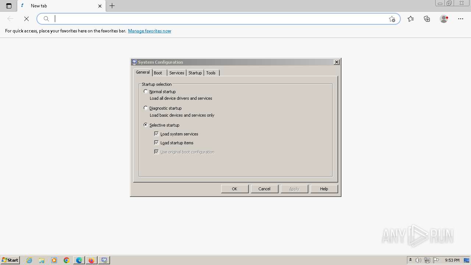Select the General tab
Viewport: 471px width, 265px height.
coord(143,72)
